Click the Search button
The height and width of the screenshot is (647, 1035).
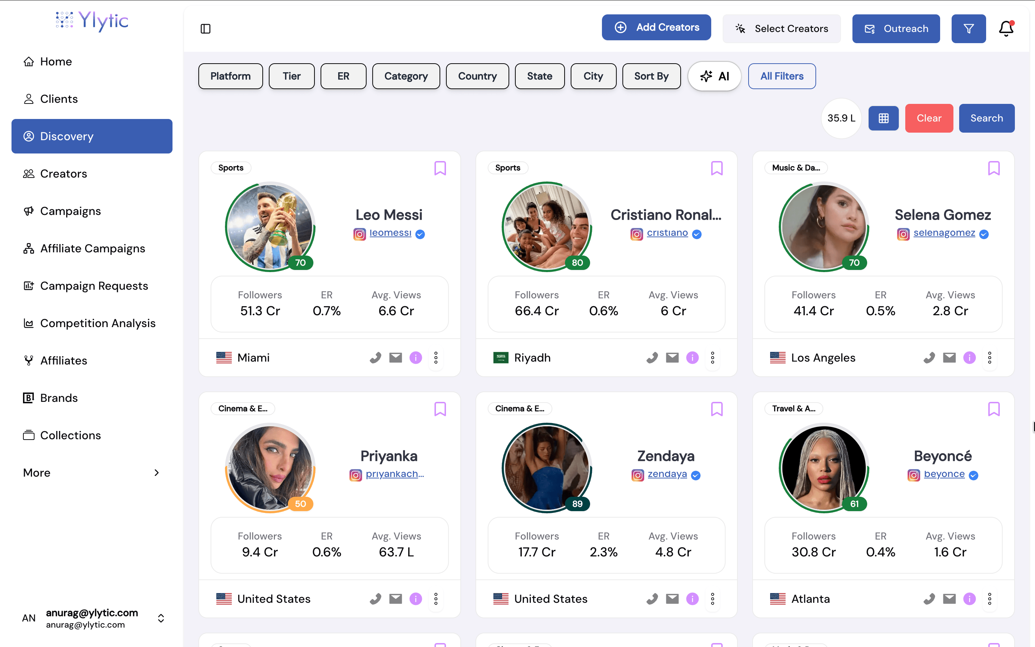pyautogui.click(x=987, y=118)
